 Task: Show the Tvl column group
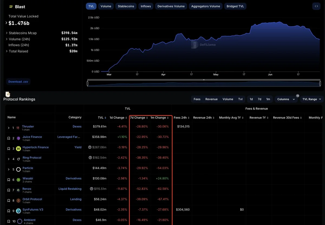click(240, 99)
